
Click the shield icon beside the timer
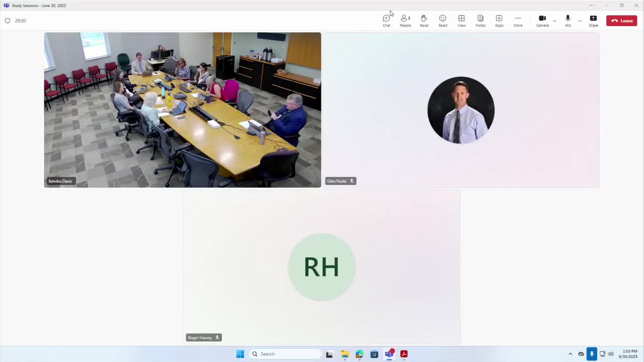[x=8, y=21]
